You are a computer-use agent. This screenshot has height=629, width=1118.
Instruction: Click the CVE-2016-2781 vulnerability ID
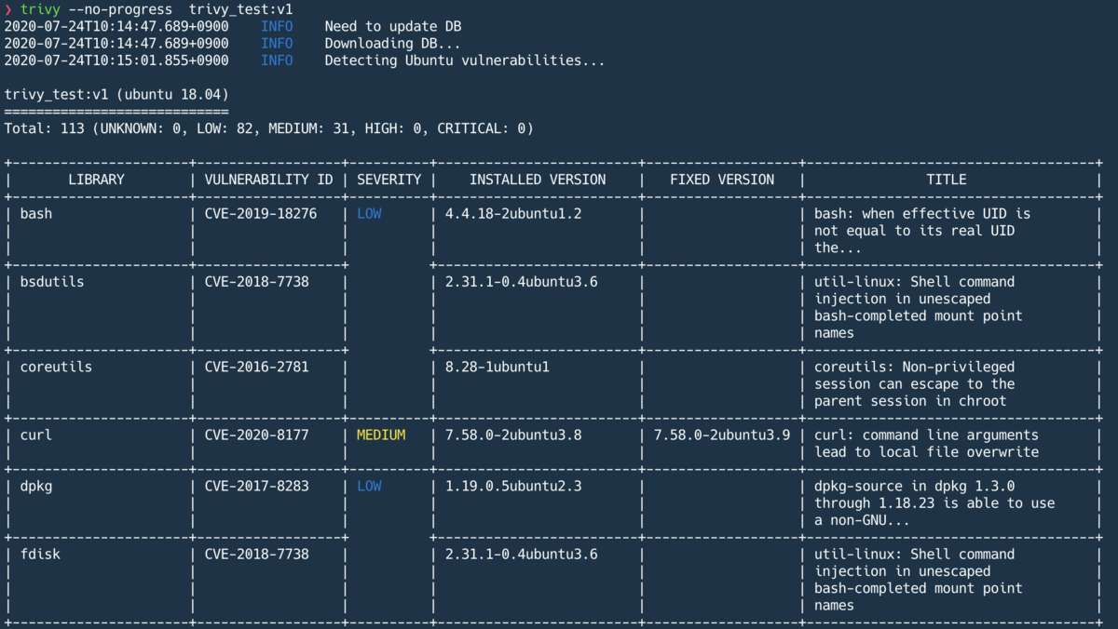(x=257, y=367)
